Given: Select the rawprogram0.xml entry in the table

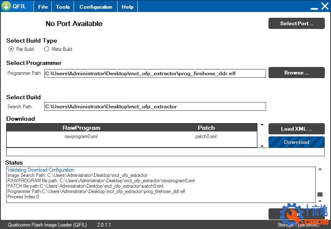Looking at the screenshot, I should pos(81,136).
